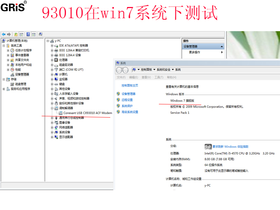Collapse the 调制解调器 node
This screenshot has height=210, width=280.
pos(52,108)
